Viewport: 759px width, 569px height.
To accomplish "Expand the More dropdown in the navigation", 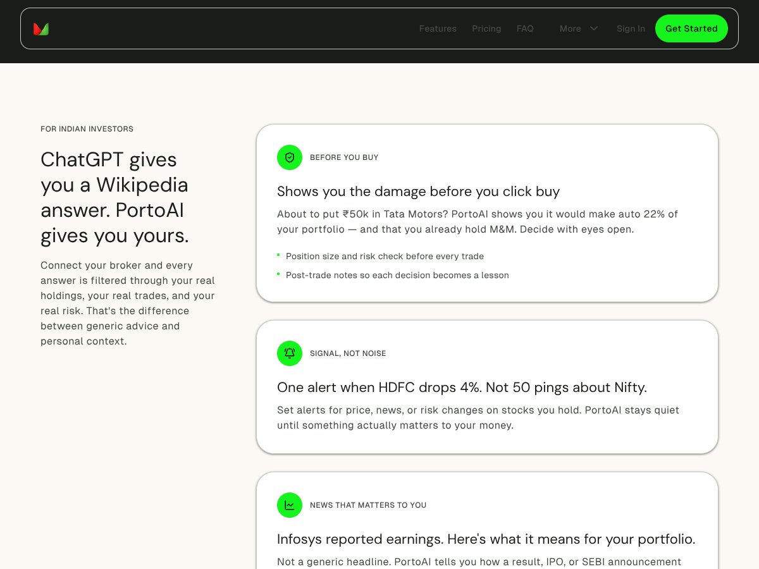I will coord(578,28).
